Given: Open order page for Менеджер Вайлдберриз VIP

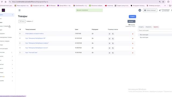Looking at the screenshot, I should click(109, 39).
